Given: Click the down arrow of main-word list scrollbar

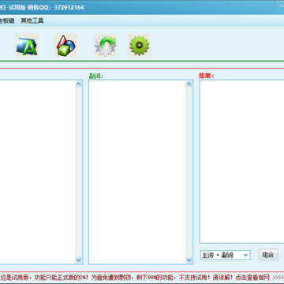Looking at the screenshot, I should click(79, 260).
